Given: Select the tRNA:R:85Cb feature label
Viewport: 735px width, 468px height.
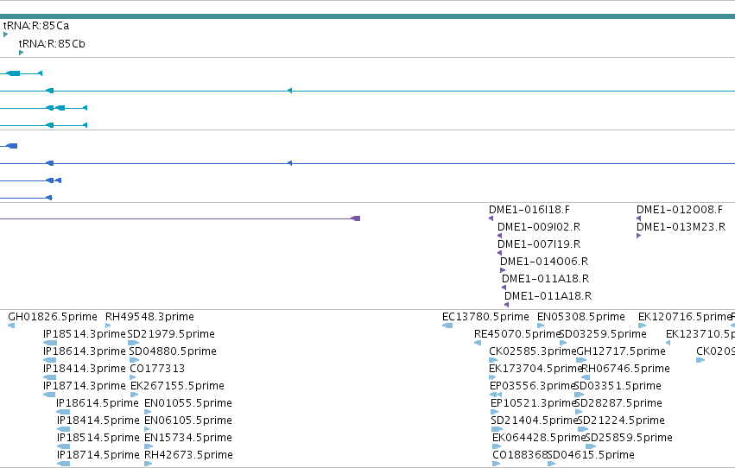Looking at the screenshot, I should [52, 44].
